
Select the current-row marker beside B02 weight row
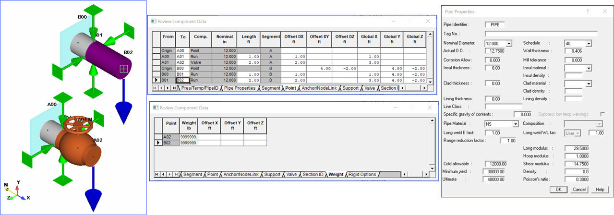coord(158,143)
